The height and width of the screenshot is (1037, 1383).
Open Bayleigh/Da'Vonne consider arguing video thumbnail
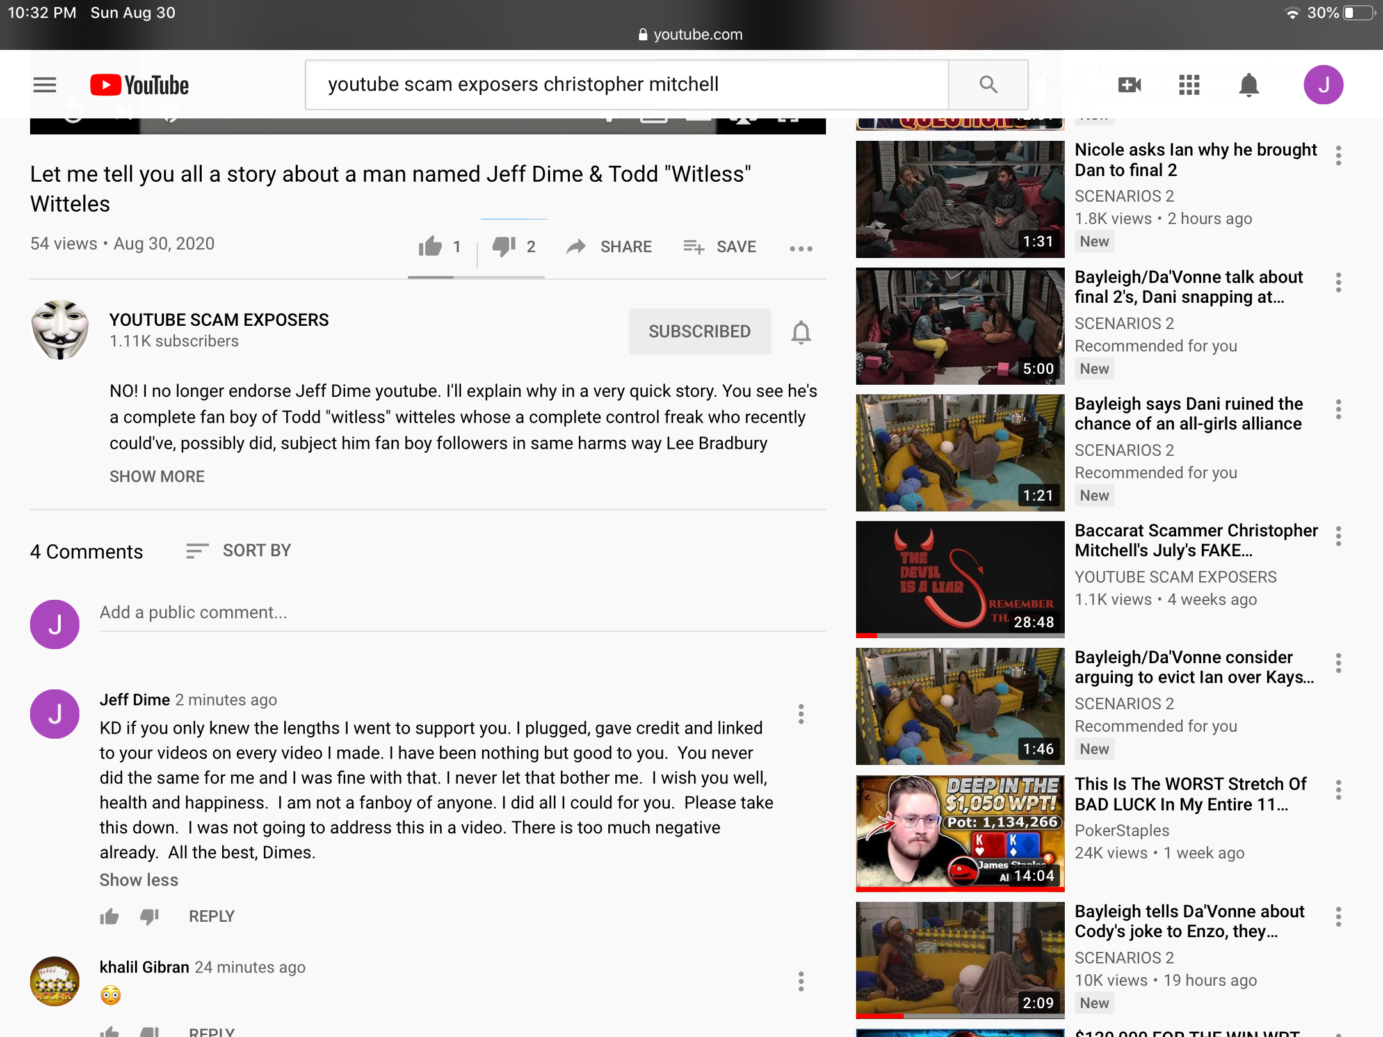960,706
